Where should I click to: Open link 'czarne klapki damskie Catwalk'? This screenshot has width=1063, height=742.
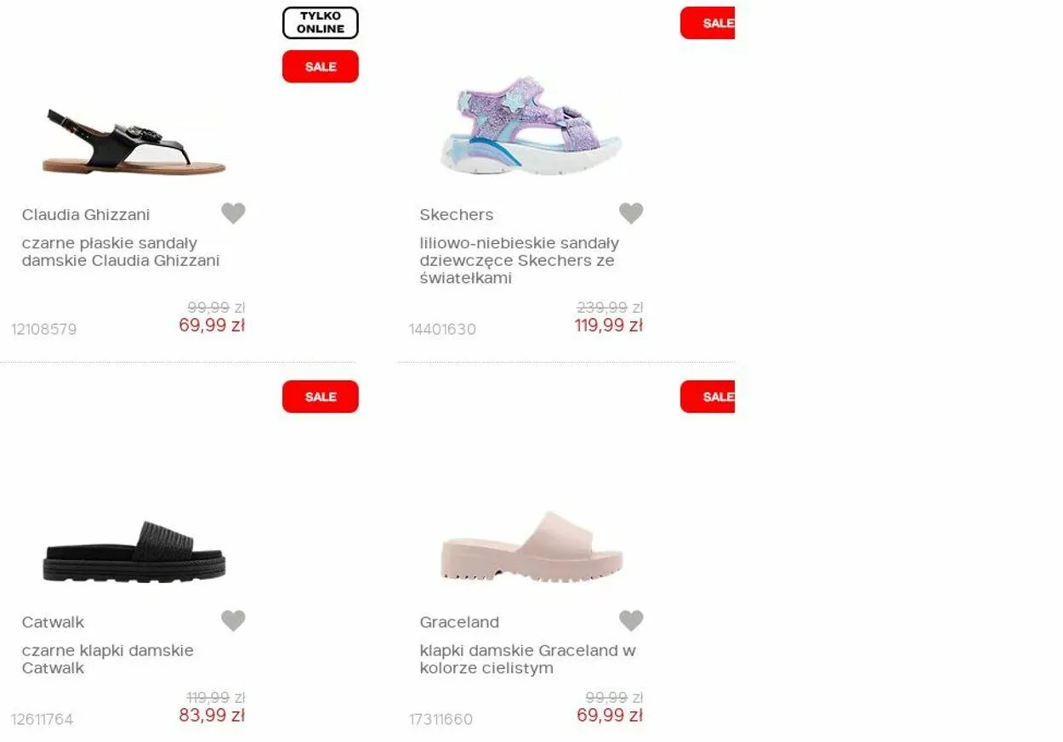[x=108, y=659]
